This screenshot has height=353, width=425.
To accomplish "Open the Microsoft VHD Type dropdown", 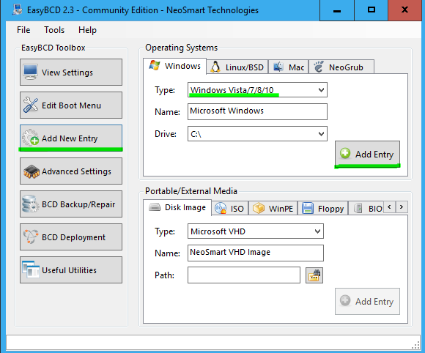I will (x=255, y=231).
